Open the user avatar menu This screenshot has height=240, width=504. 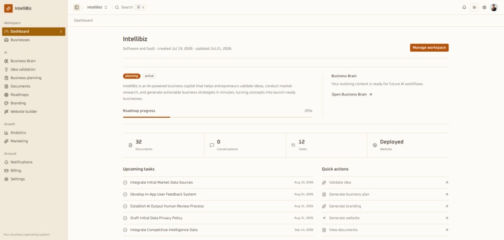coord(494,7)
